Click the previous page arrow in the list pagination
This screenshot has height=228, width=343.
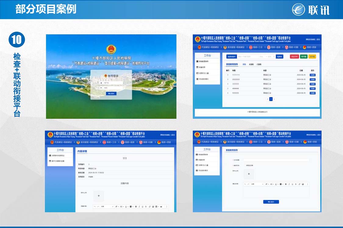click(x=267, y=99)
